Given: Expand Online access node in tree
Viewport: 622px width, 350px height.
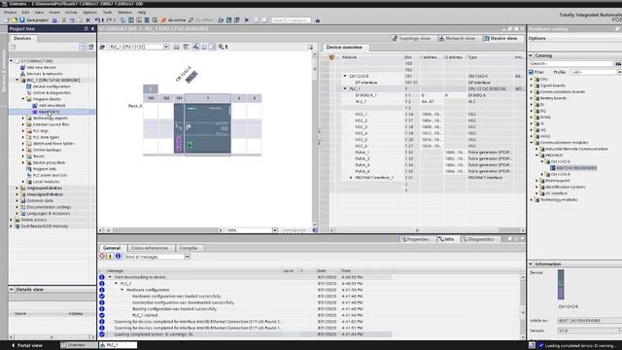Looking at the screenshot, I should 11,220.
